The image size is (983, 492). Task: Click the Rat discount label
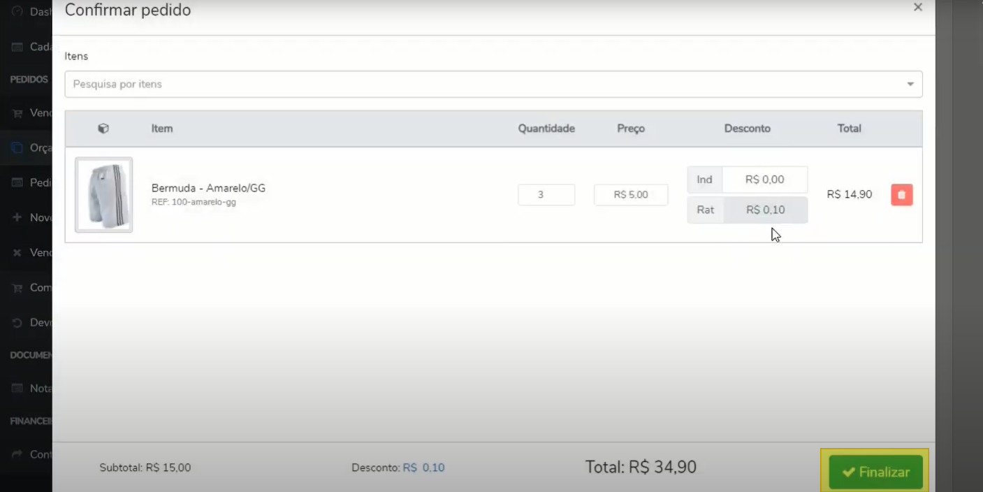[705, 210]
